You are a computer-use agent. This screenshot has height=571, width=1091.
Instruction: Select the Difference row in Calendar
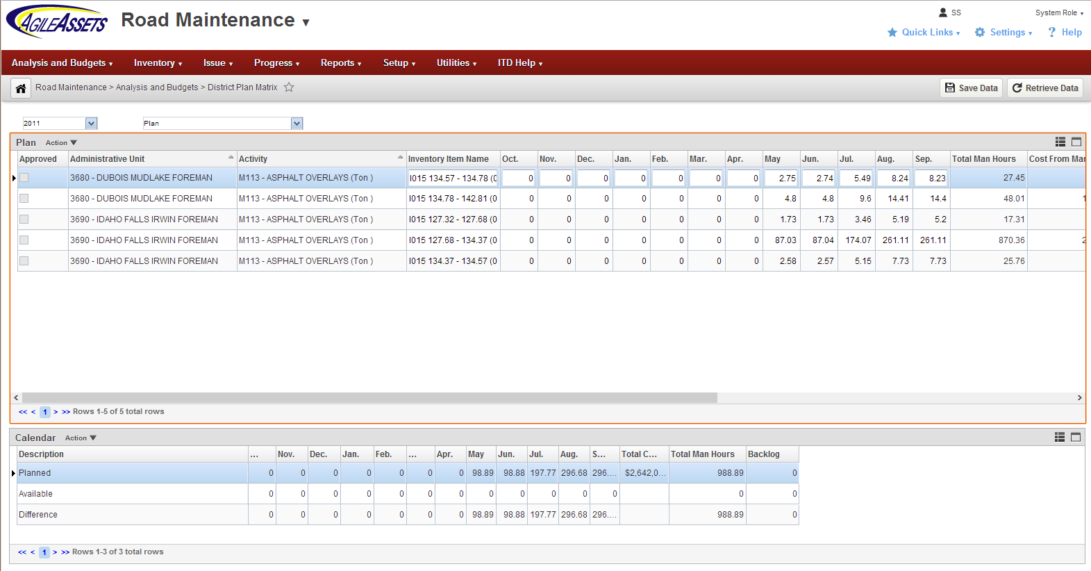pos(408,515)
